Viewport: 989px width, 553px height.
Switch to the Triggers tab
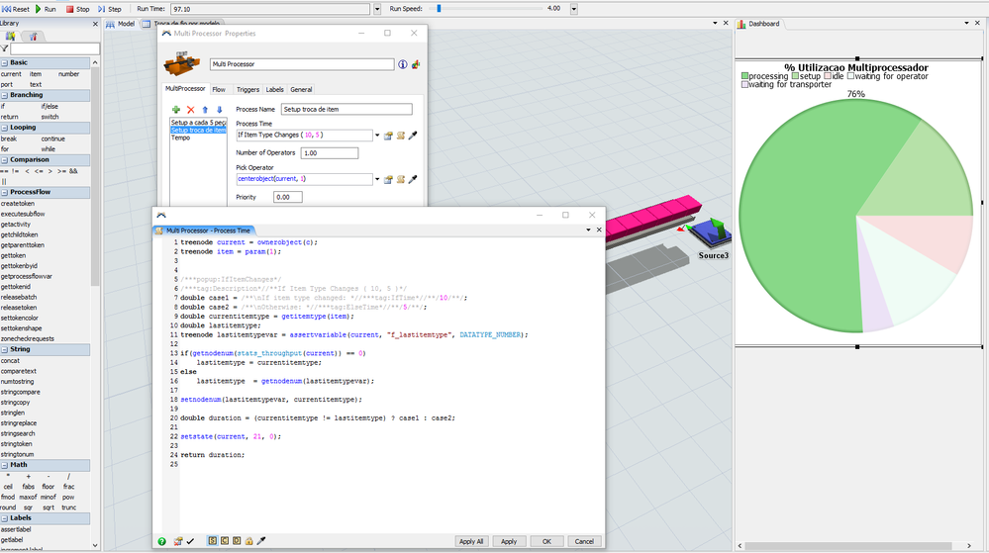pyautogui.click(x=247, y=89)
